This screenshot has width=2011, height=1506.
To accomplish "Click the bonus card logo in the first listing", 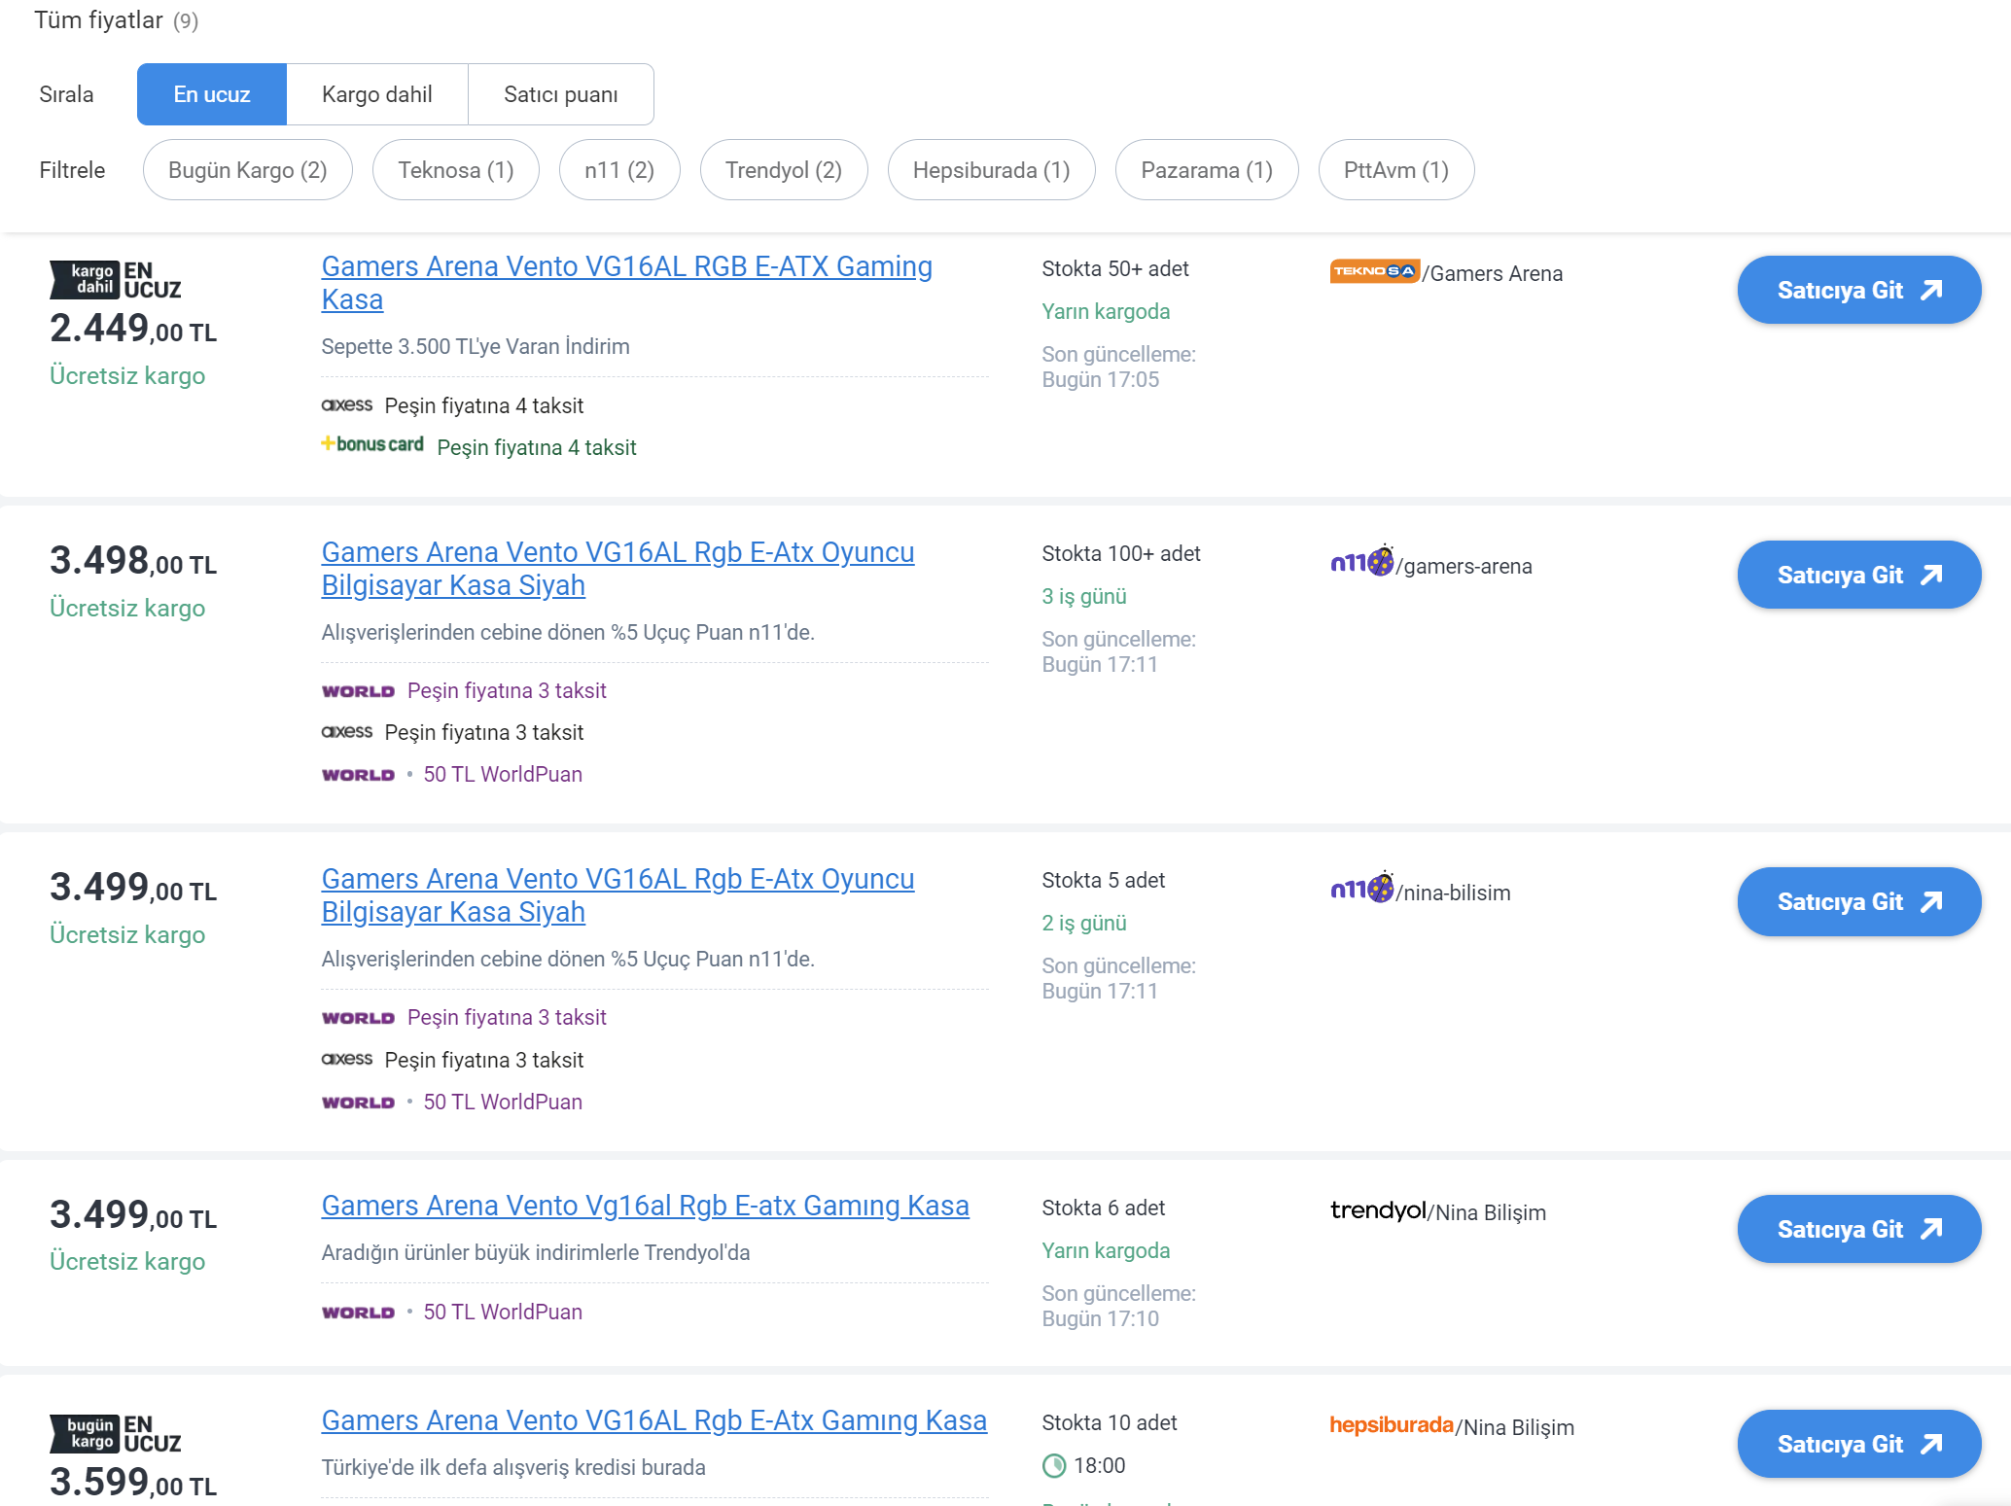I will 372,444.
